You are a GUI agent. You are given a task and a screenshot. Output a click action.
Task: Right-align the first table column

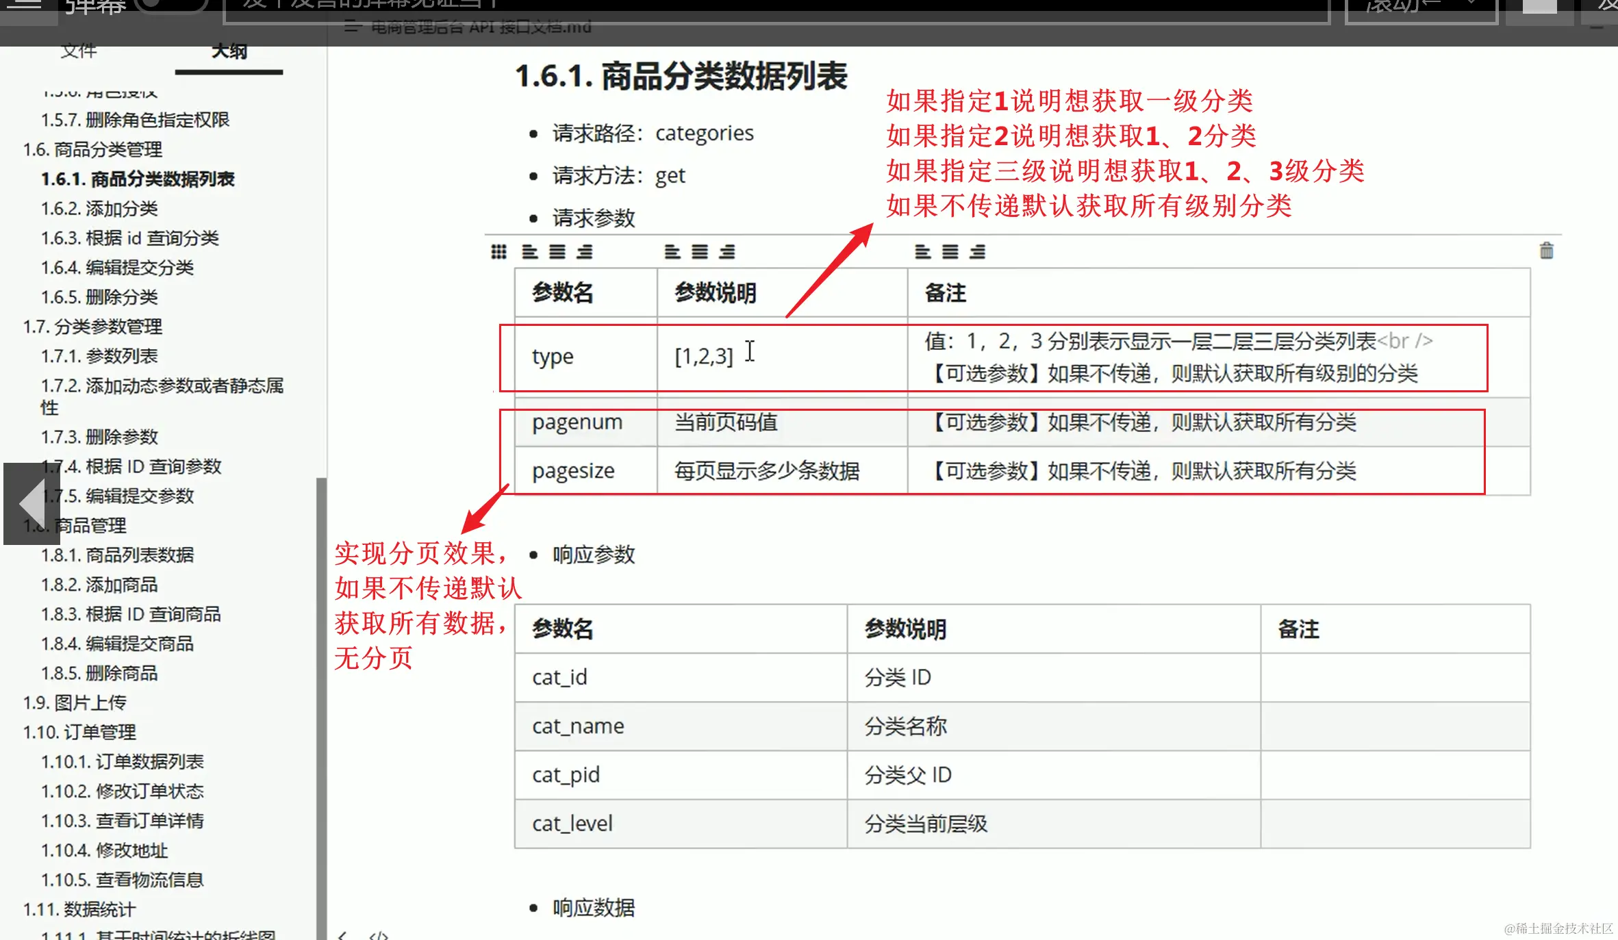coord(584,252)
